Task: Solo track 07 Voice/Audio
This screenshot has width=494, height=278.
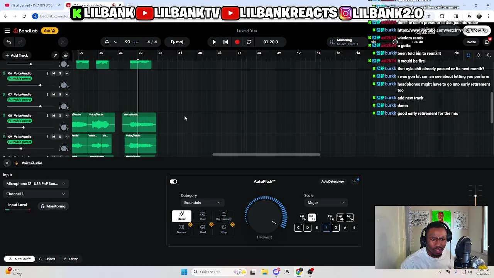Action: [60, 94]
